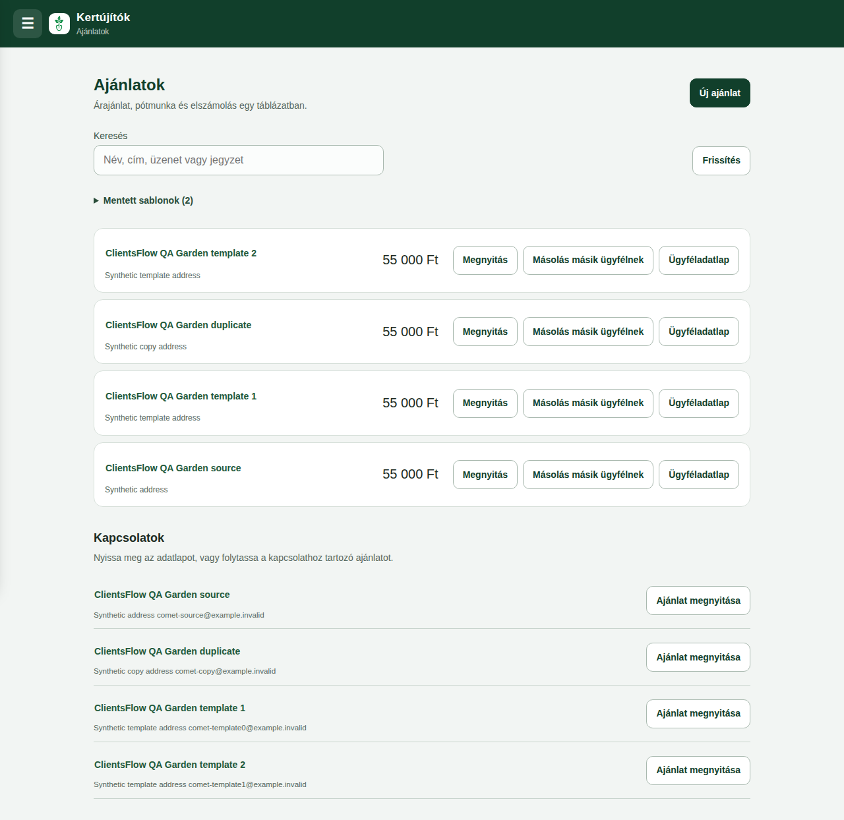The image size is (844, 820).
Task: Click the comet-template1@example.invalid address line
Action: (x=200, y=784)
